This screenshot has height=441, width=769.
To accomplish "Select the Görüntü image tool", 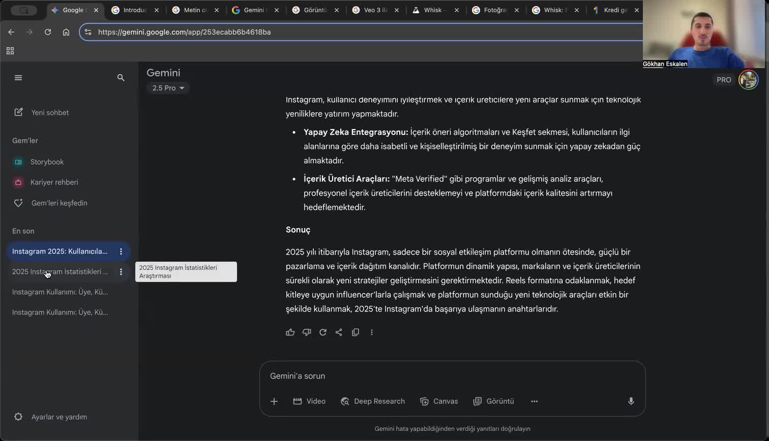I will point(494,401).
